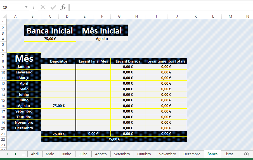Click the Cancel X icon in formula bar

point(43,7)
